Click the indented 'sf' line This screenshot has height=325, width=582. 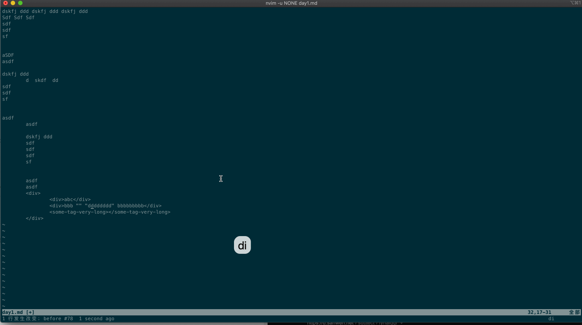(x=29, y=162)
